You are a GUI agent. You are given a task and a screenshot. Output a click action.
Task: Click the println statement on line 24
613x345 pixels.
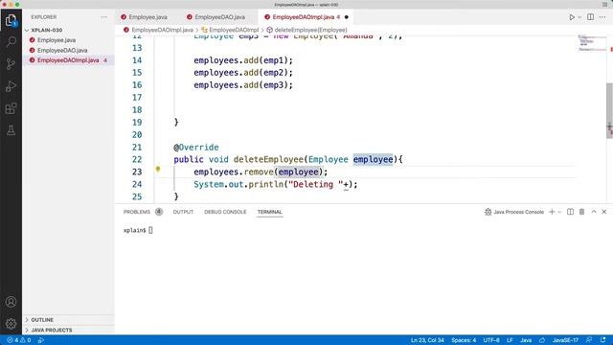click(x=275, y=184)
